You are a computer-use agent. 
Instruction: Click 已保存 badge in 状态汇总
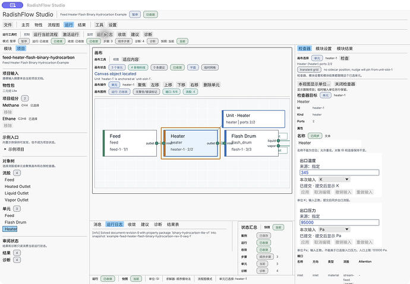264,235
